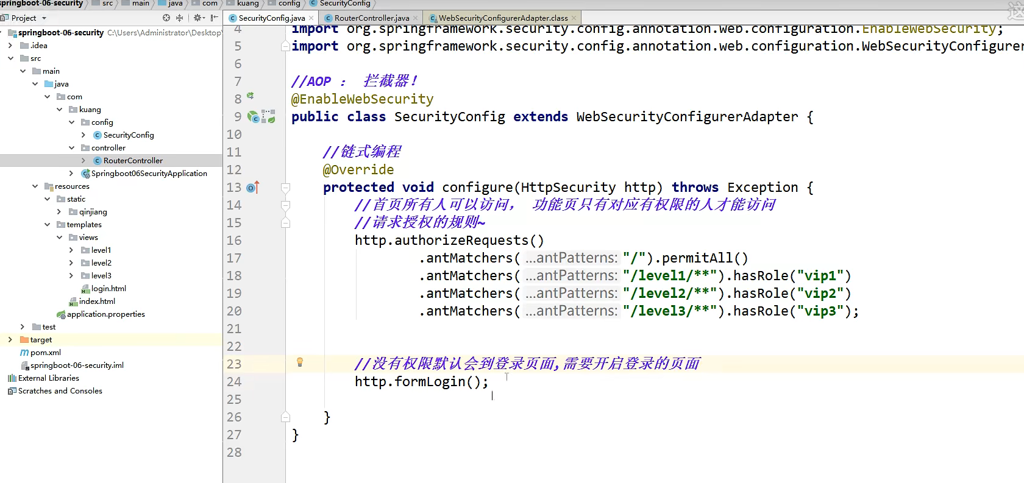The width and height of the screenshot is (1024, 483).
Task: Close the RouterController.java tab
Action: (x=416, y=18)
